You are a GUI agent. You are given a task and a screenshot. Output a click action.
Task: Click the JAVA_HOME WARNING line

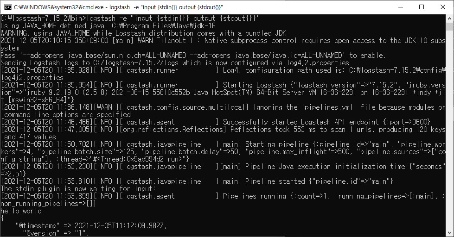tap(144, 33)
